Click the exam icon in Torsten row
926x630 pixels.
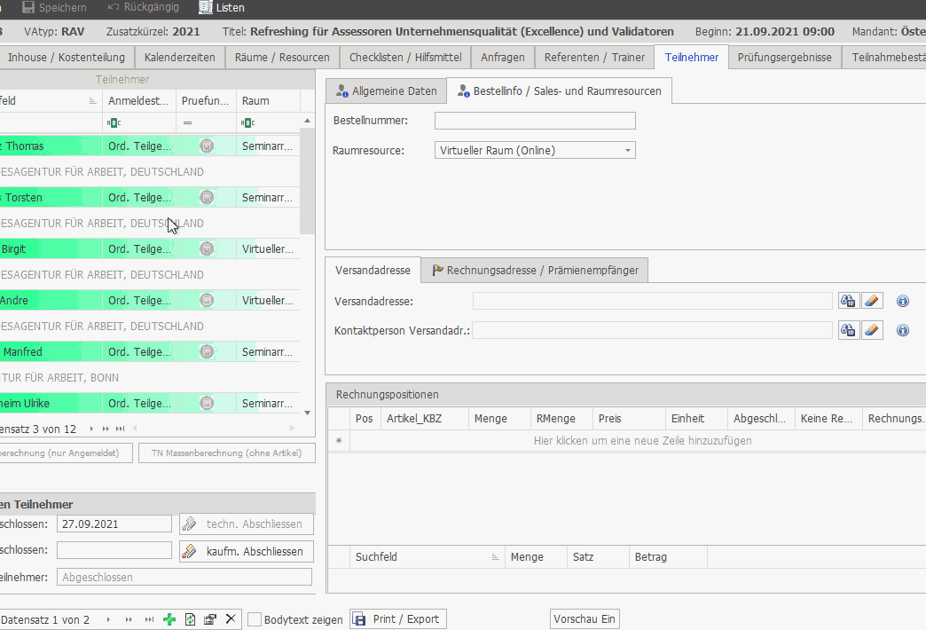207,197
